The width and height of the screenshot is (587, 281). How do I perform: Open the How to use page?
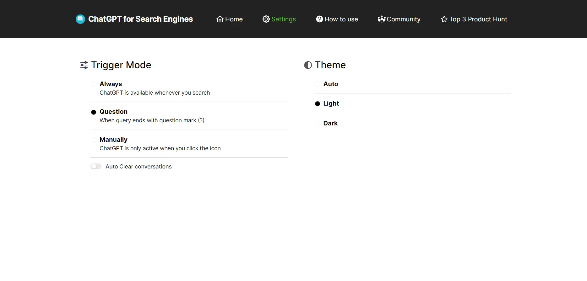coord(341,19)
